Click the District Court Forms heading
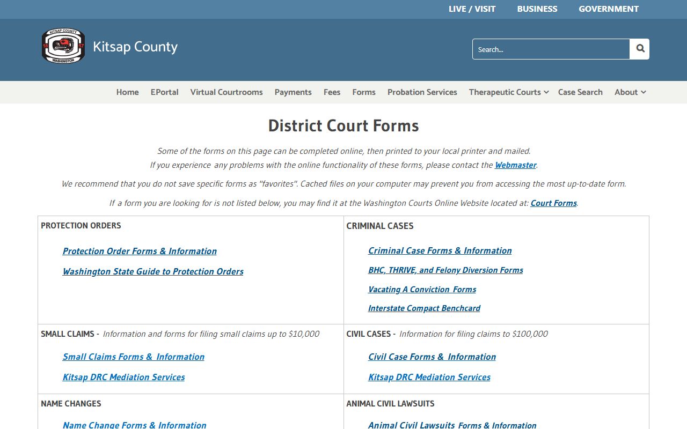Screen dimensions: 687x429 (343, 125)
